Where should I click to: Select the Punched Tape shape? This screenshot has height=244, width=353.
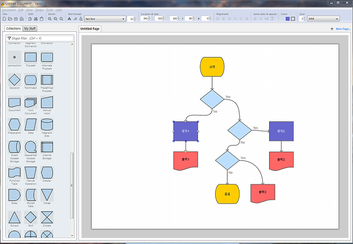pos(14,173)
